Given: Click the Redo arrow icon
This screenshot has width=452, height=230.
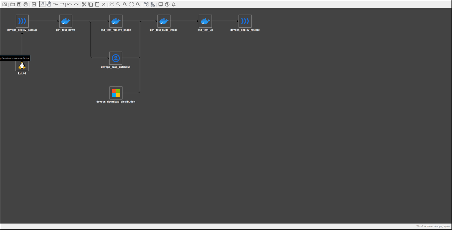Looking at the screenshot, I should [x=76, y=5].
